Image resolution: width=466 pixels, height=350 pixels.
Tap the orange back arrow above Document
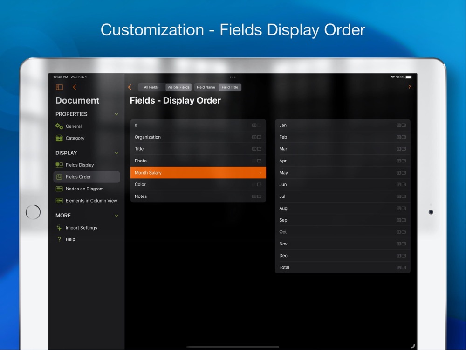[x=74, y=87]
